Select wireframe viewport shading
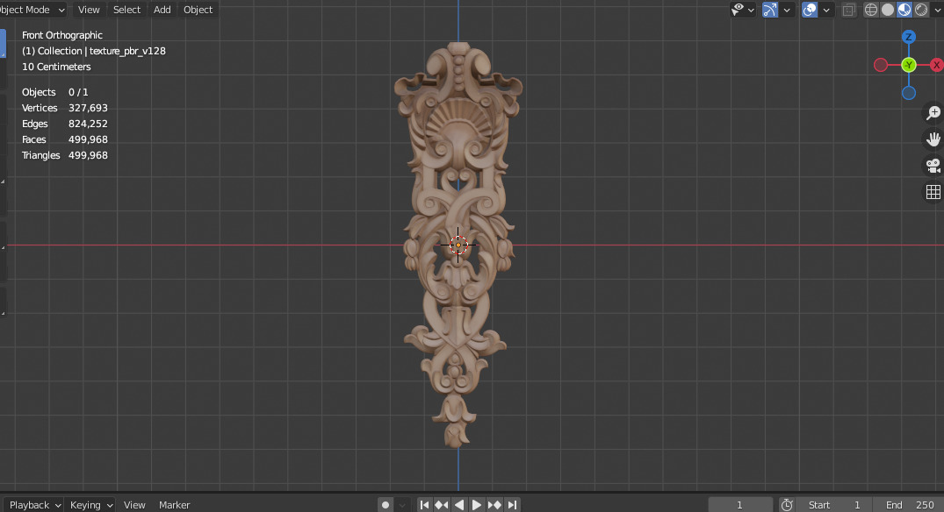This screenshot has height=512, width=944. tap(870, 10)
